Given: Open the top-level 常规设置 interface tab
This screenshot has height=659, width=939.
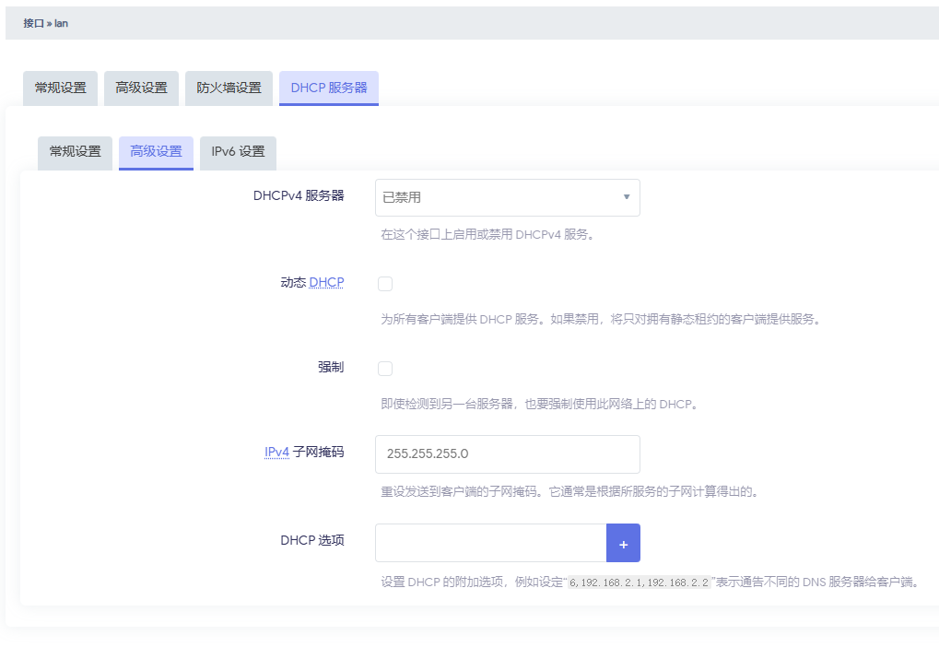Looking at the screenshot, I should coord(60,88).
